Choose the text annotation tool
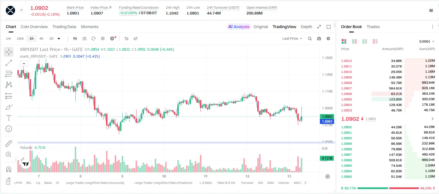Screen dimensions: 439x194 (9, 118)
